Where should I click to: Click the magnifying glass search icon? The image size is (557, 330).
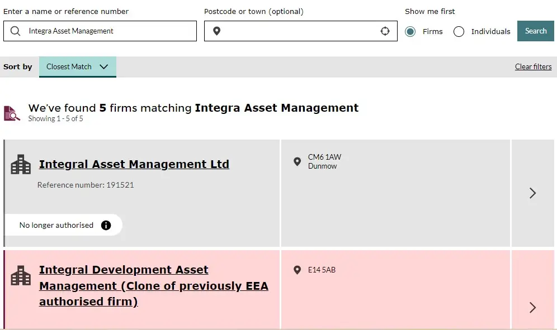tap(15, 31)
